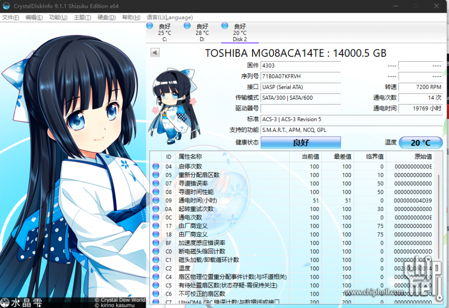This screenshot has height=308, width=449.
Task: Click the status orb of row 08 寻道时间性能
Action: [156, 192]
